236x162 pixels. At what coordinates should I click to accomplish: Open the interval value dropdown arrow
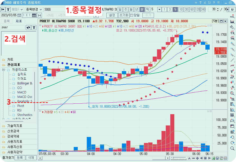159,10
